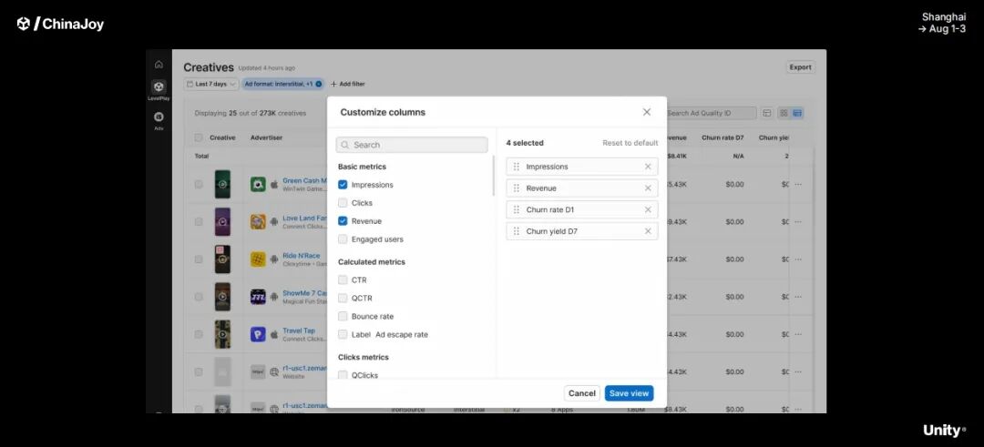Open the Love Land advertiser link
This screenshot has height=447, width=984.
(x=304, y=218)
